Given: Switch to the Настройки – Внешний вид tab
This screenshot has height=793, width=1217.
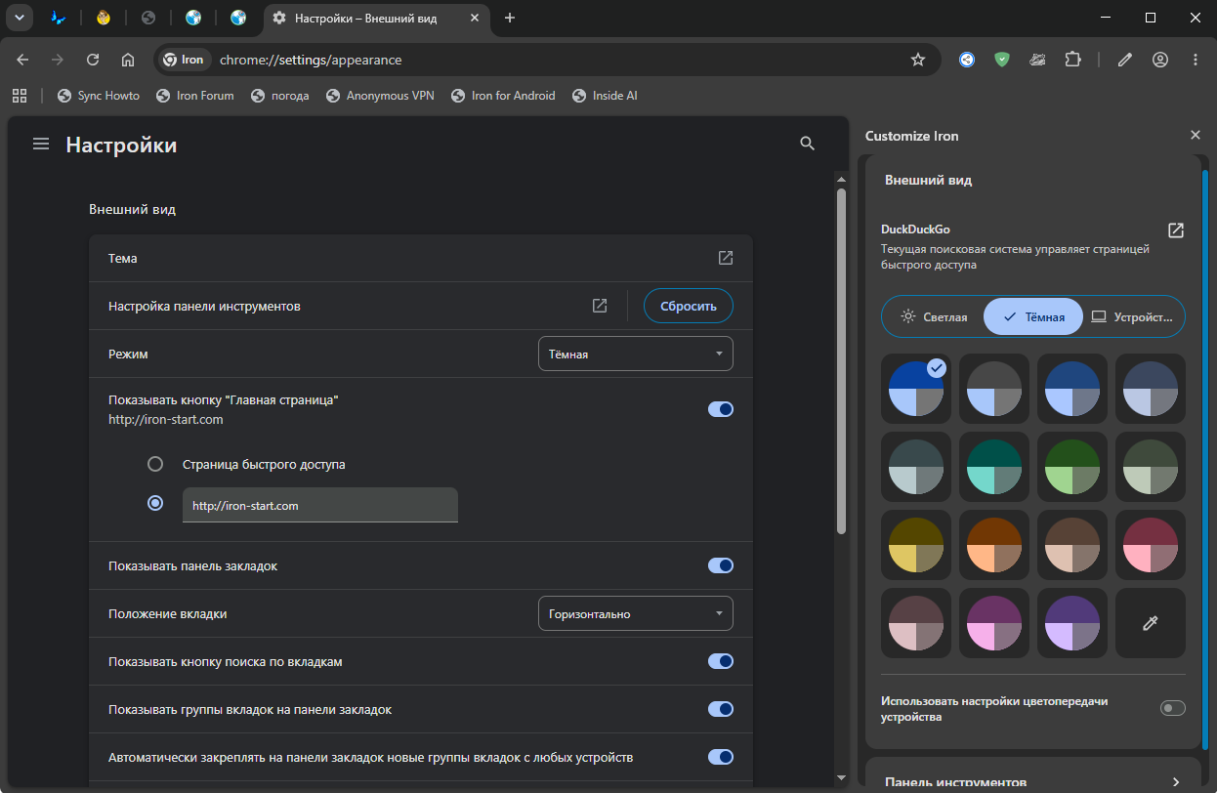Looking at the screenshot, I should tap(376, 18).
